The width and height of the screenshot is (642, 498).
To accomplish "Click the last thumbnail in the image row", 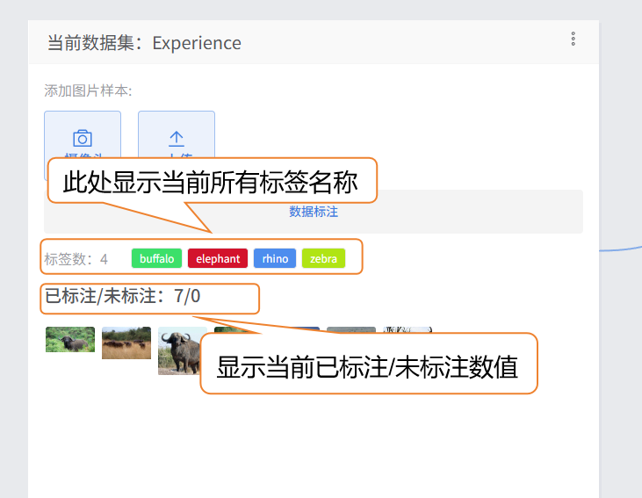I will [407, 329].
